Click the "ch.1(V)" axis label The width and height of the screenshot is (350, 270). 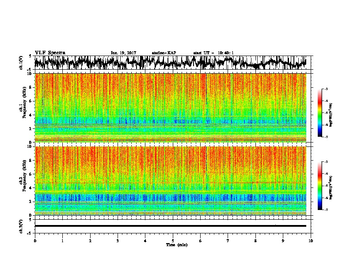point(21,63)
